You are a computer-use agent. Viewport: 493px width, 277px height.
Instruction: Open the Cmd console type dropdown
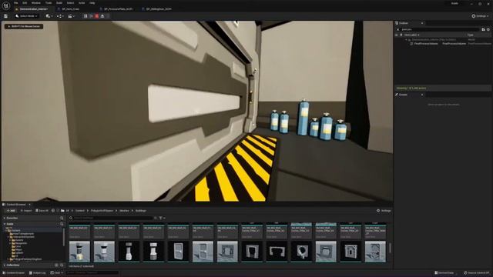57,273
